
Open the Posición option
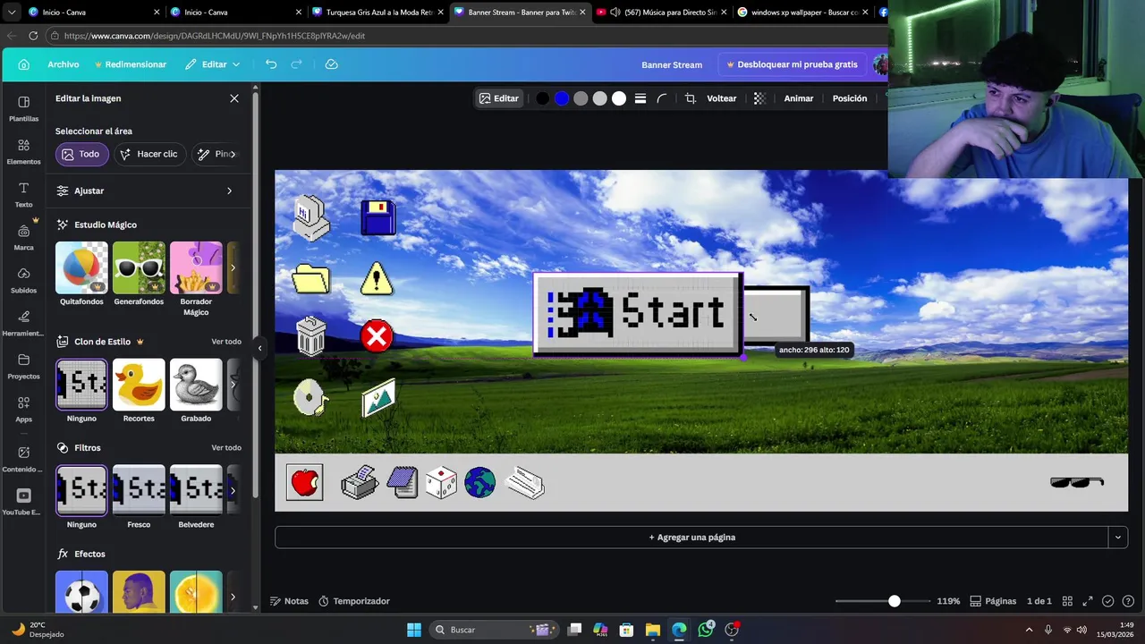pos(850,98)
